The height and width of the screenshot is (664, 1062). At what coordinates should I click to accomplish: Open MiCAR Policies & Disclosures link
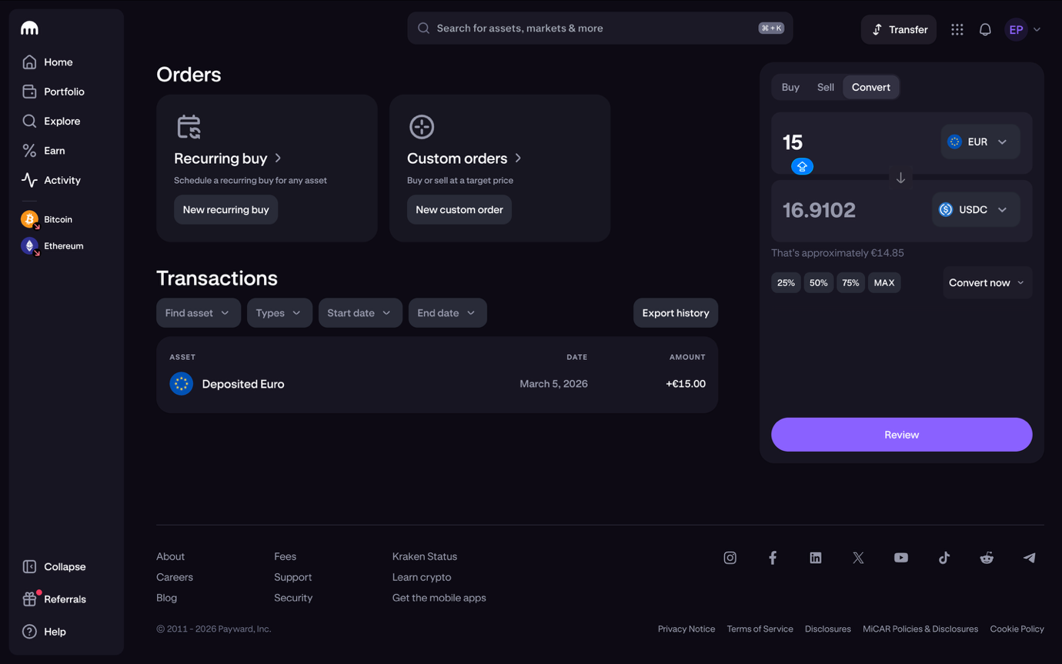[x=920, y=629]
